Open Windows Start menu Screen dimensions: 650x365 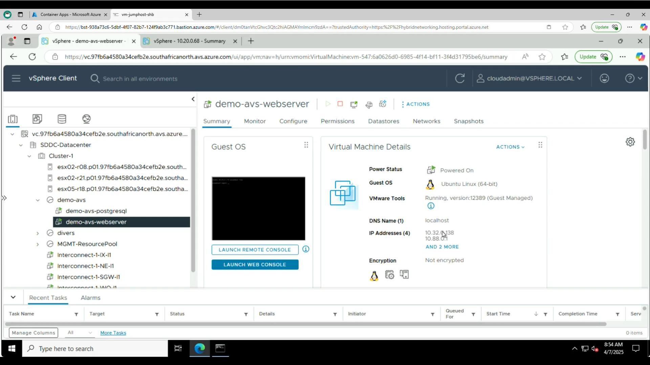(x=12, y=349)
